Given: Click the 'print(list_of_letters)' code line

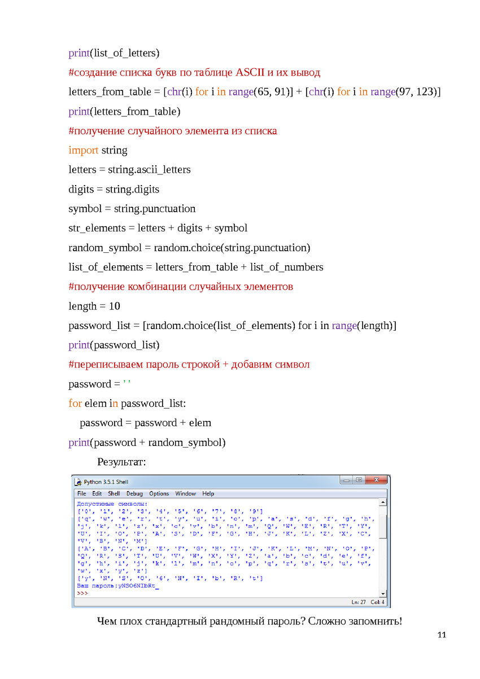Looking at the screenshot, I should 114,54.
